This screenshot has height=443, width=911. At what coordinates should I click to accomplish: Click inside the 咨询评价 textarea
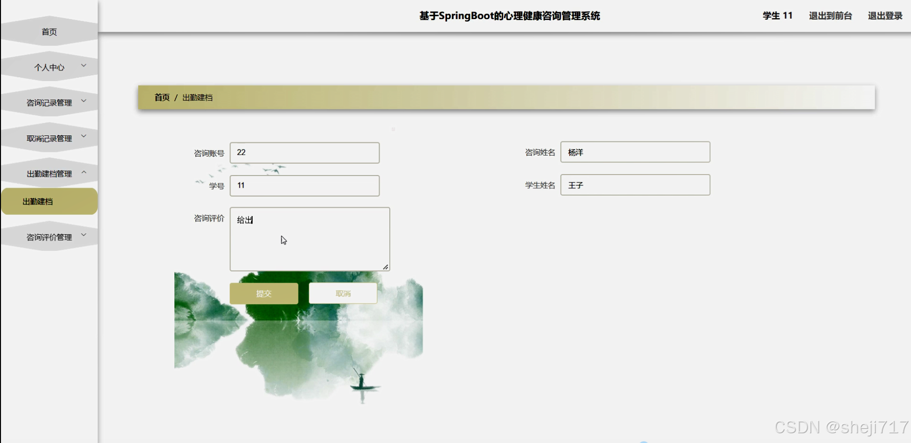pyautogui.click(x=309, y=239)
